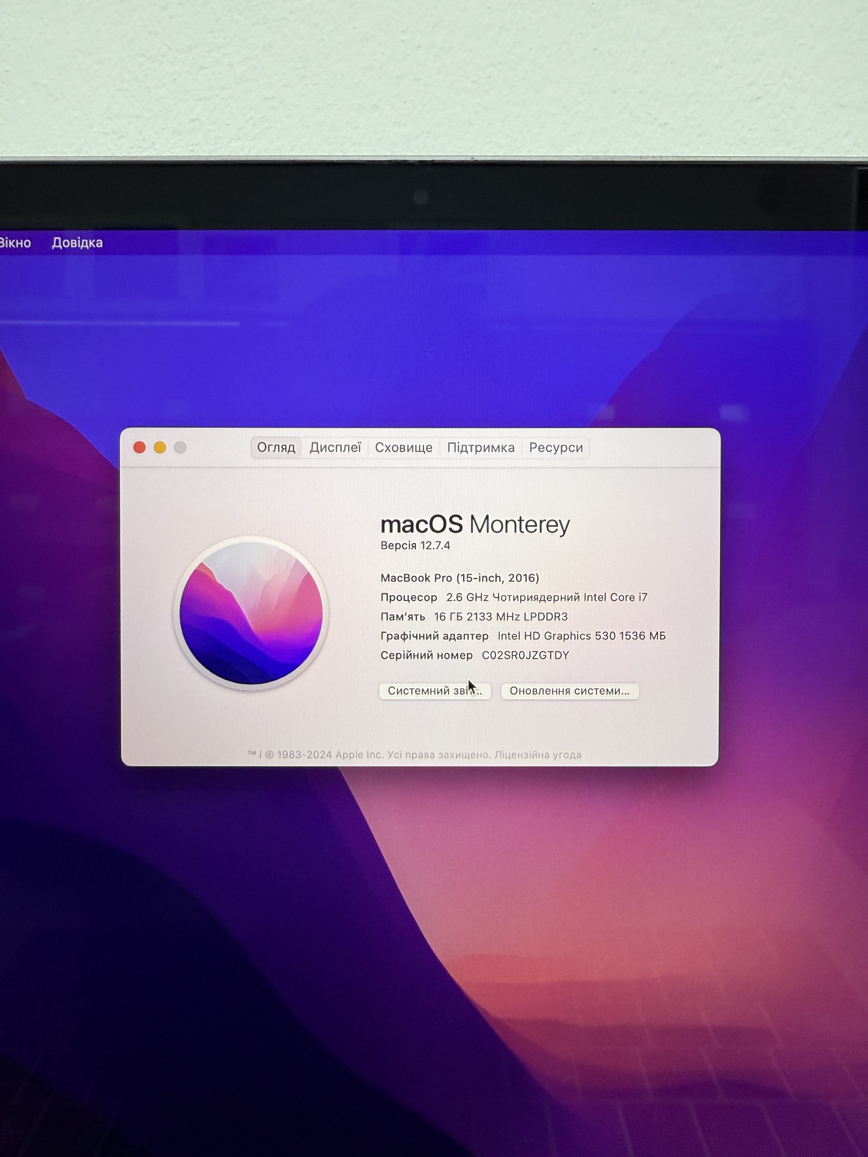The height and width of the screenshot is (1157, 868).
Task: Open the Довідка menu in menu bar
Action: pos(77,243)
